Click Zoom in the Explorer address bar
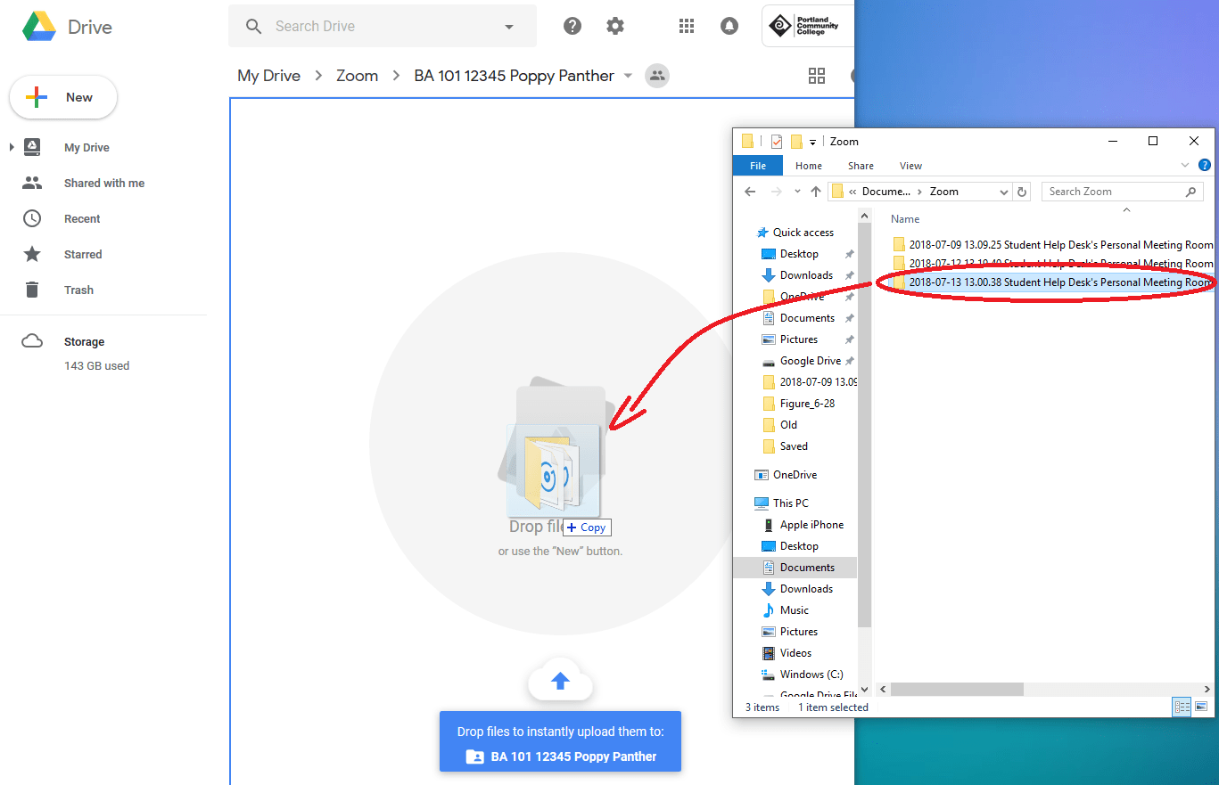Image resolution: width=1219 pixels, height=785 pixels. (944, 192)
